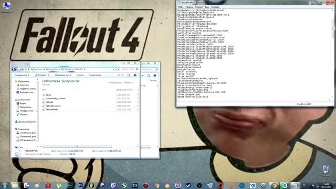Go forward in the Explorer window
The image size is (336, 189).
(x=19, y=69)
